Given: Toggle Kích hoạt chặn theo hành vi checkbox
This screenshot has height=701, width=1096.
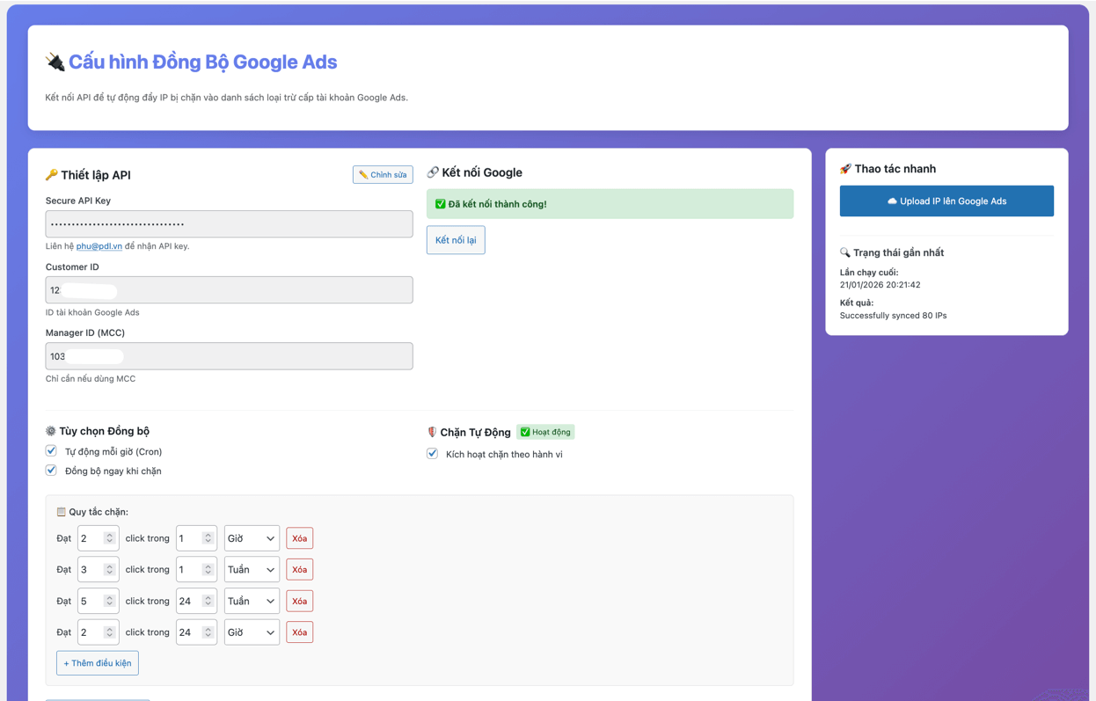Looking at the screenshot, I should pyautogui.click(x=432, y=454).
